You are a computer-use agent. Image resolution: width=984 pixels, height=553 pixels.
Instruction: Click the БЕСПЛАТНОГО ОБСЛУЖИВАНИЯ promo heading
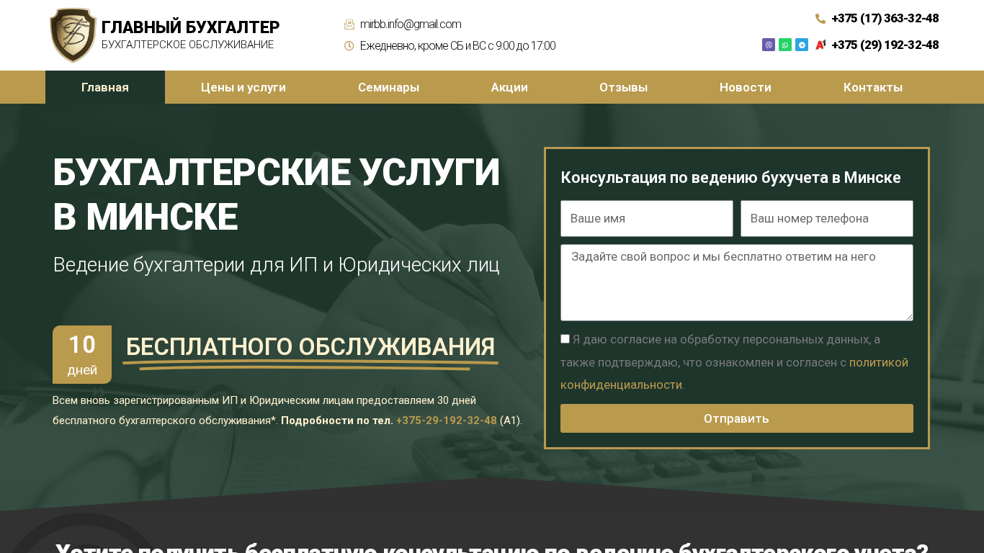[x=310, y=347]
